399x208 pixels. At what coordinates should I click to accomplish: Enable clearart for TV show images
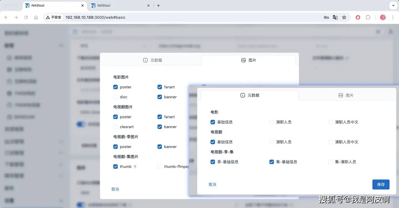(x=116, y=127)
